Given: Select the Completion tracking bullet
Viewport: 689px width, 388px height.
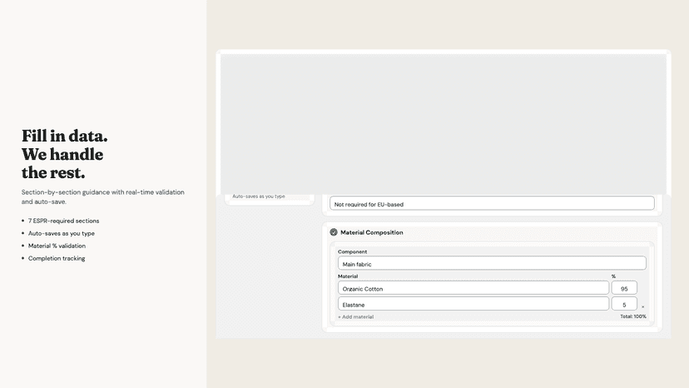Looking at the screenshot, I should 57,258.
